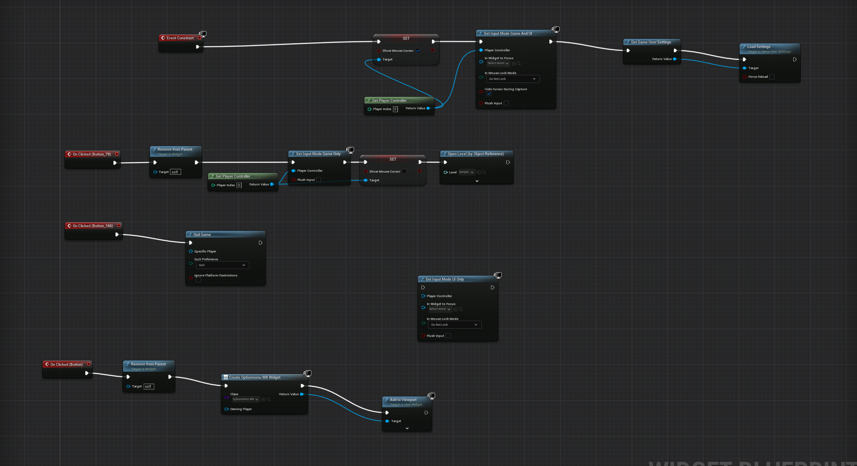Image resolution: width=857 pixels, height=466 pixels.
Task: Open the Quit preference dropdown on Quit Game
Action: tap(223, 265)
